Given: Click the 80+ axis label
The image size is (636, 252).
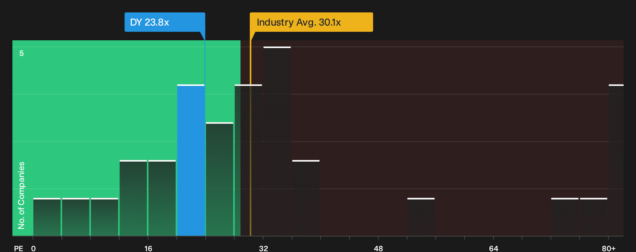Looking at the screenshot, I should pyautogui.click(x=608, y=248).
